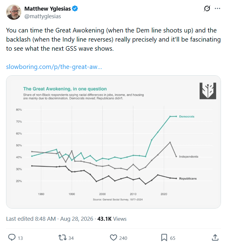
Task: Bookmark the post using bookmark icon
Action: 164,237
